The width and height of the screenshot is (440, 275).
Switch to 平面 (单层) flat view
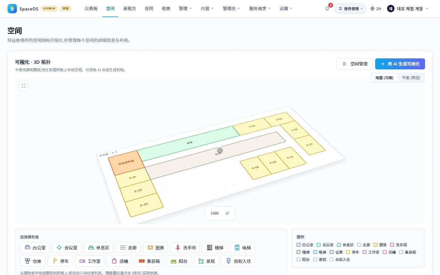[x=411, y=78]
